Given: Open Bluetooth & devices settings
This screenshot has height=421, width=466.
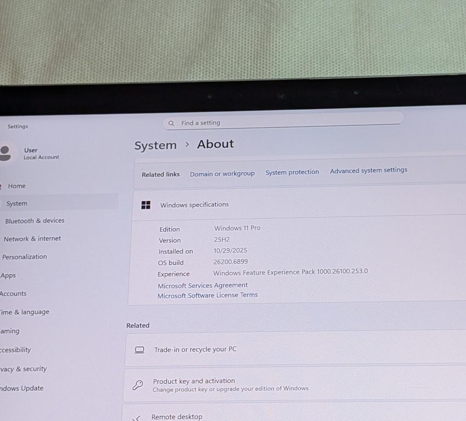Looking at the screenshot, I should [x=35, y=221].
